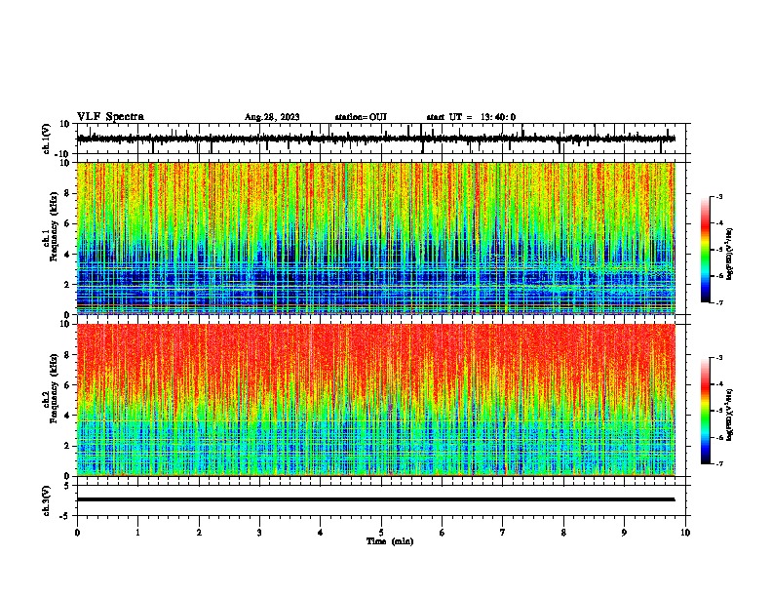This screenshot has width=772, height=597.
Task: Click time axis tick label 0
Action: [77, 533]
